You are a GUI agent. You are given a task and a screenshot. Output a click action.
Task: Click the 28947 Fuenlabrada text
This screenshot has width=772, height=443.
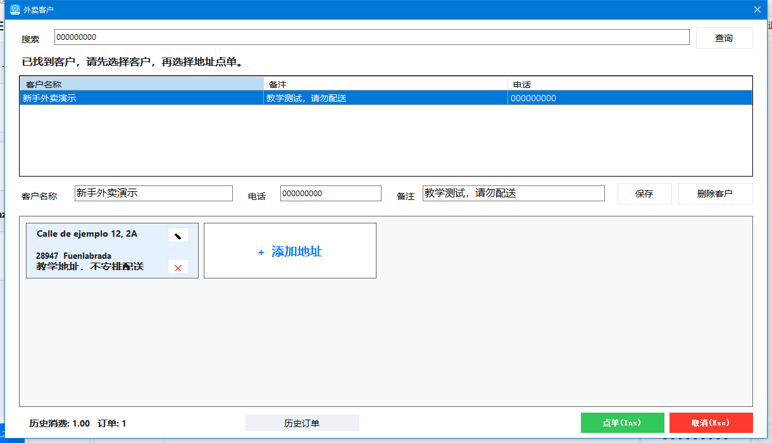click(73, 256)
